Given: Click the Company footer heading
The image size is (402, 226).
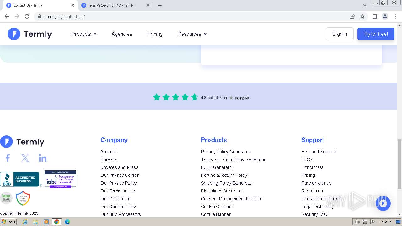Looking at the screenshot, I should point(114,140).
